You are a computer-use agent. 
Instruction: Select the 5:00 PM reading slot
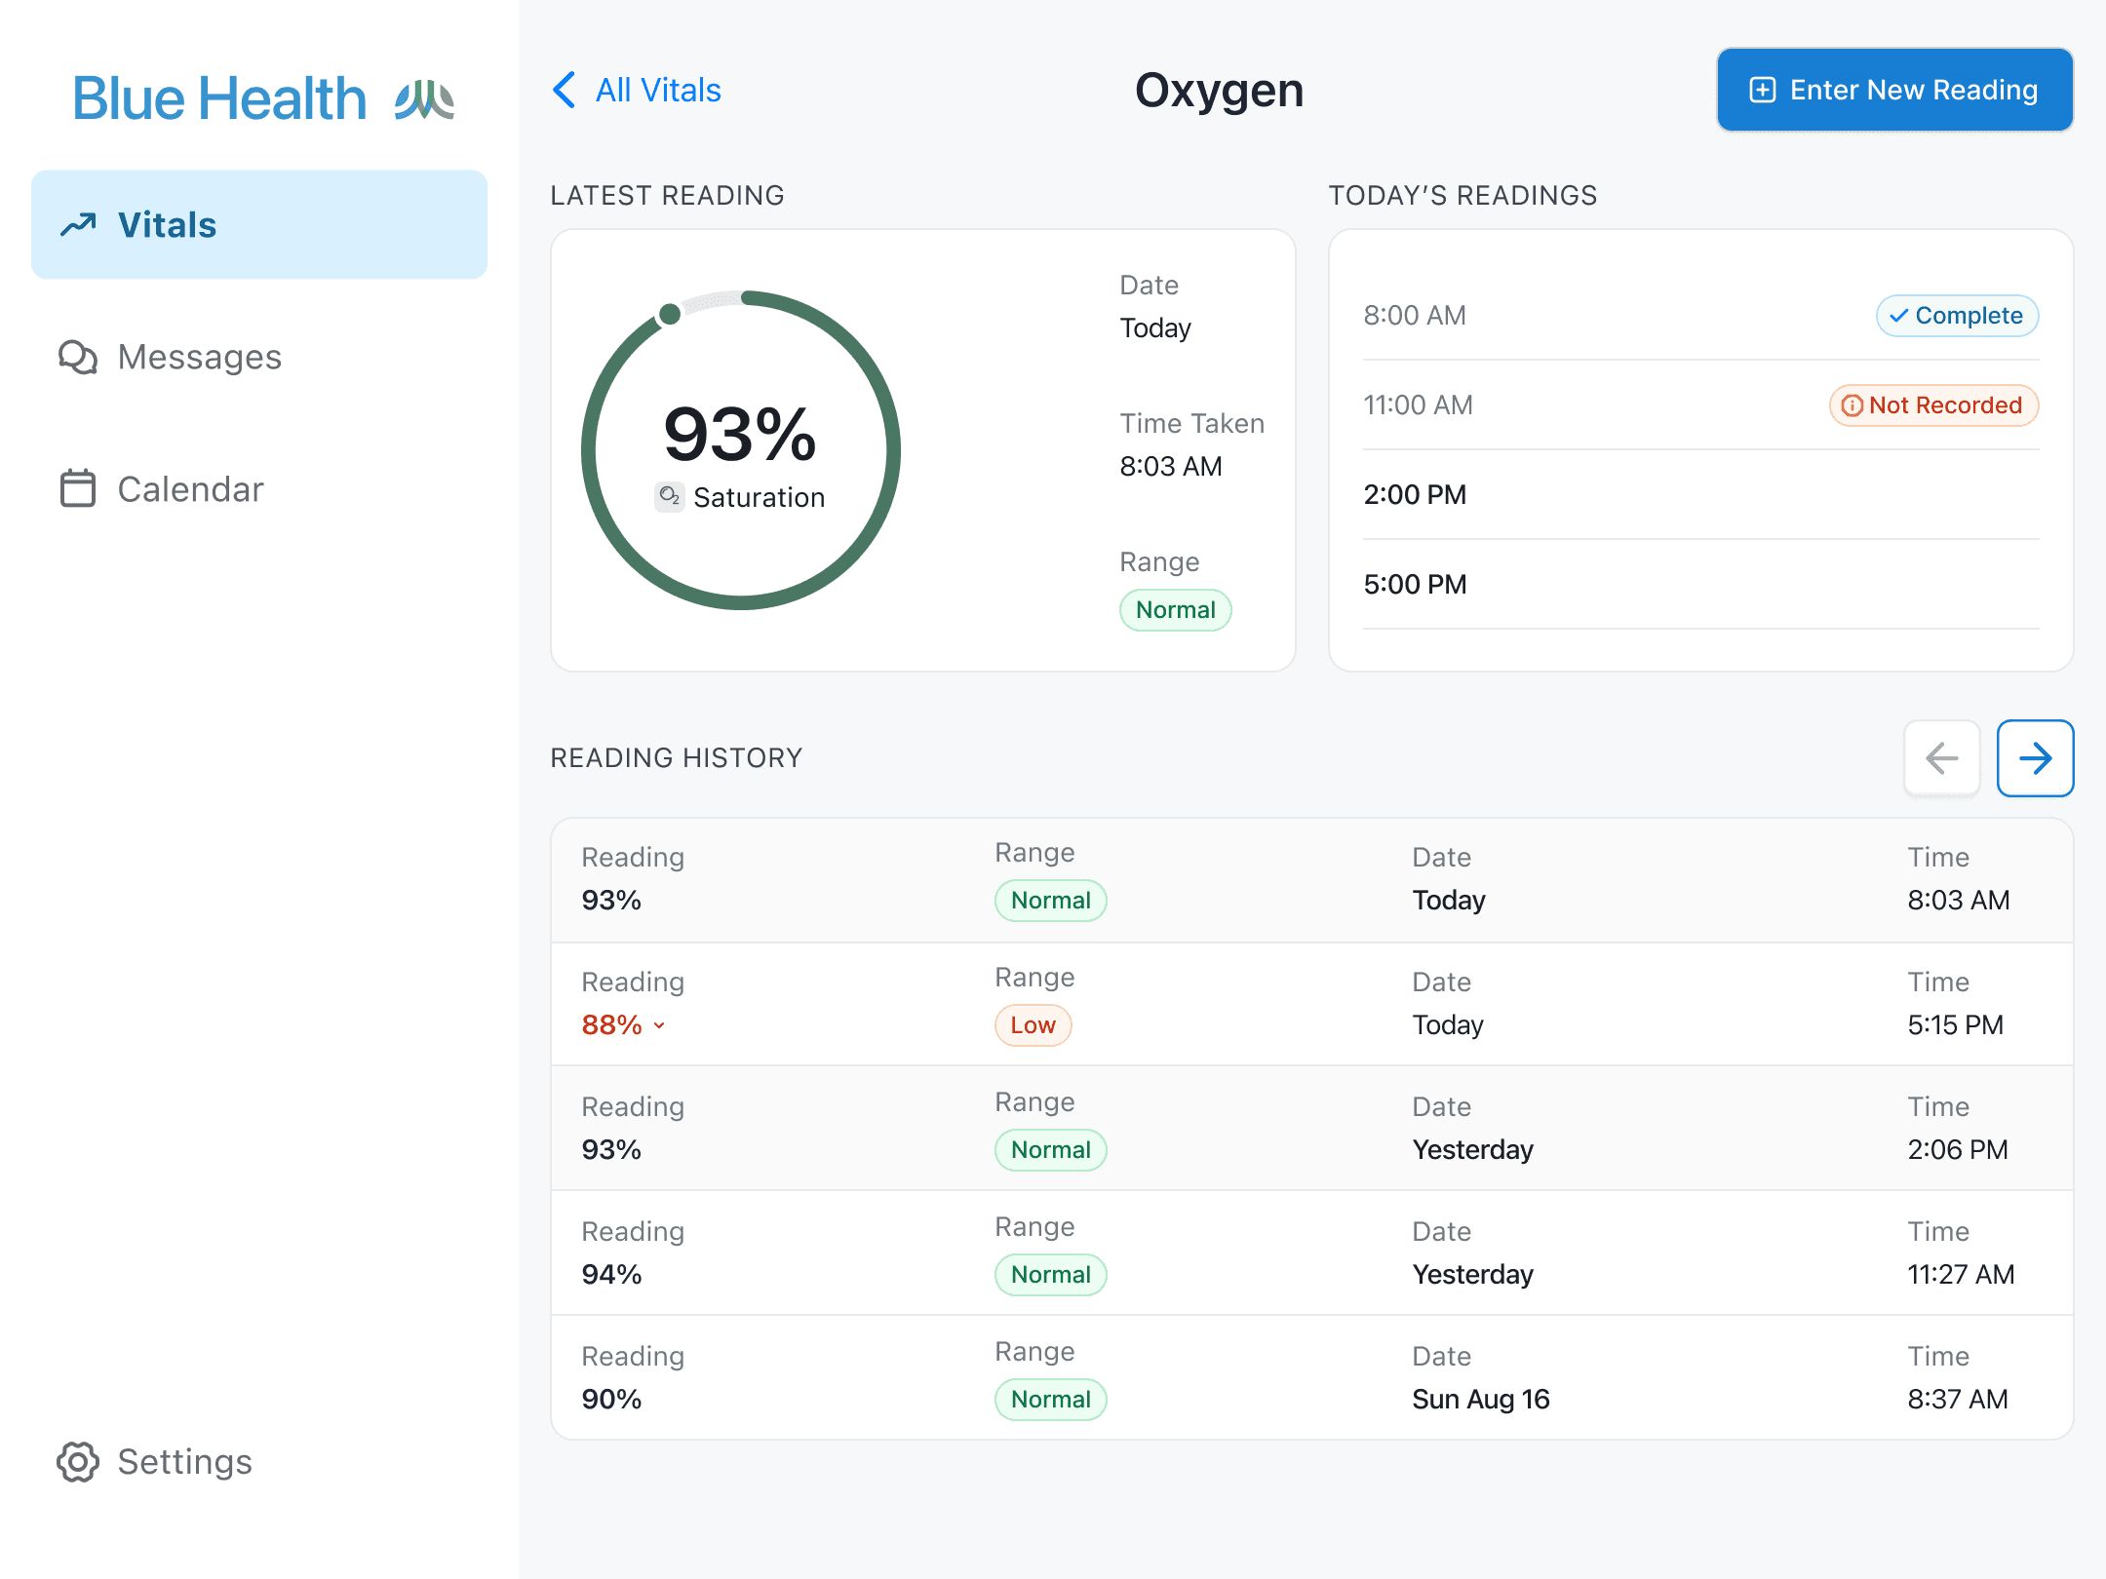pyautogui.click(x=1415, y=584)
